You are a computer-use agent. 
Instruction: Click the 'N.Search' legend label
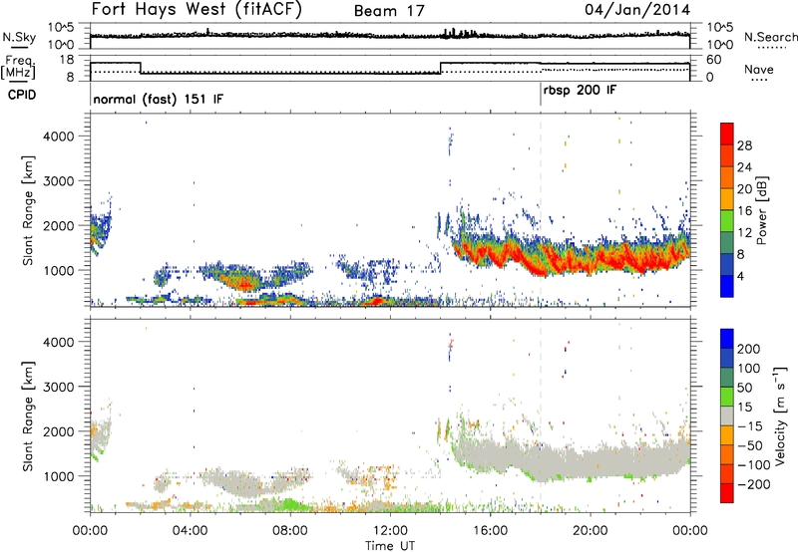tap(770, 37)
